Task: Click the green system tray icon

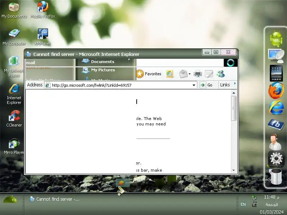Action: pyautogui.click(x=254, y=197)
